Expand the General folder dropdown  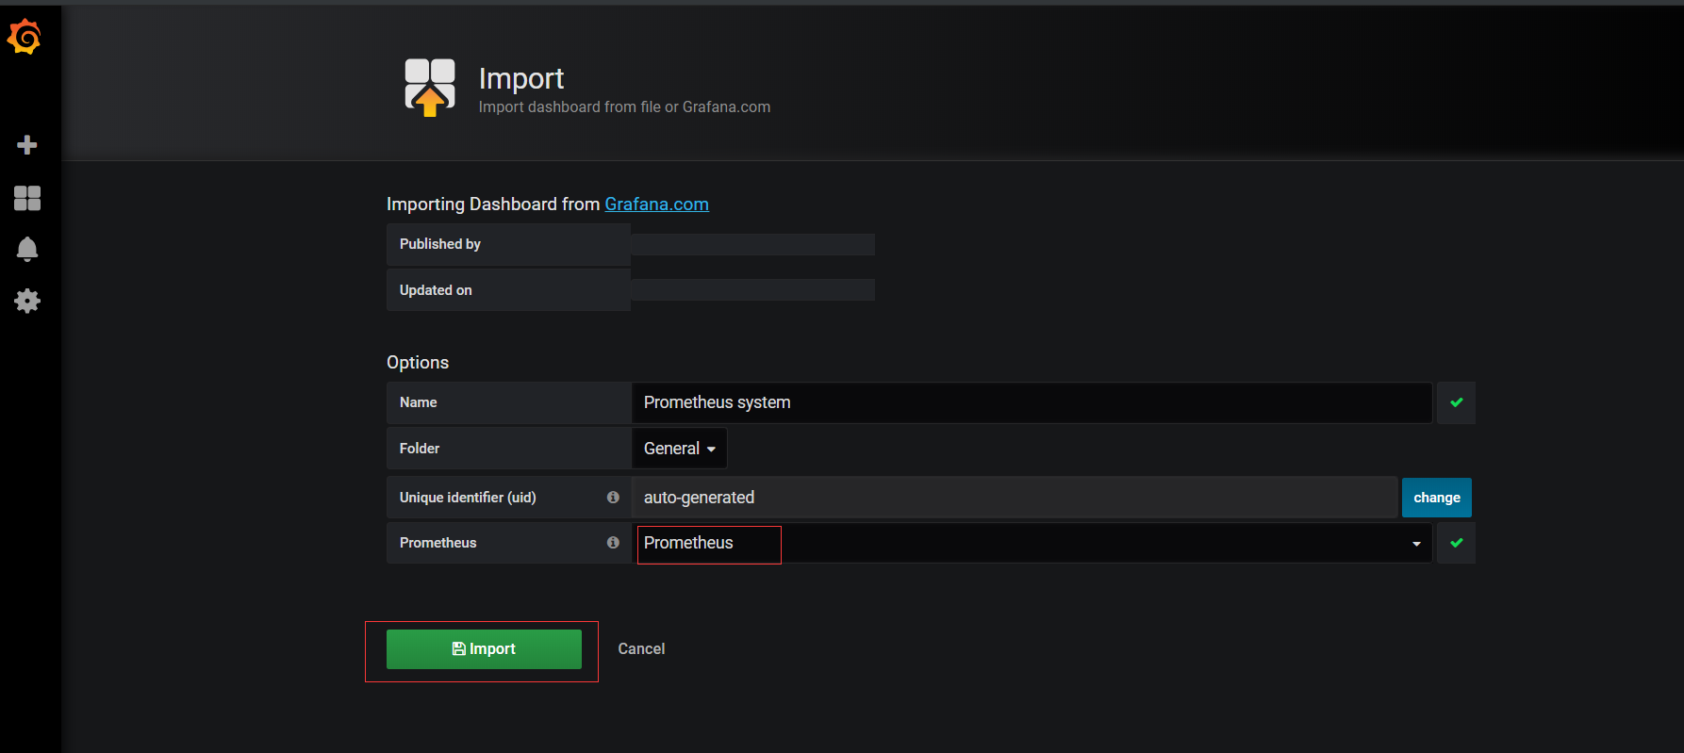(679, 449)
